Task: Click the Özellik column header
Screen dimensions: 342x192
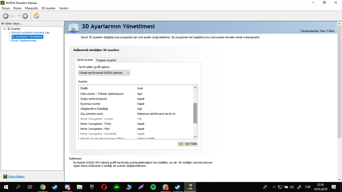Action: 107,88
